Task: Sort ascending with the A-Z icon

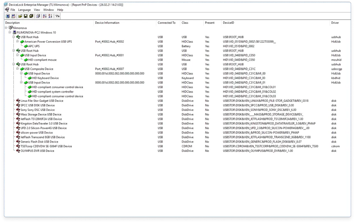Action: 45,16
